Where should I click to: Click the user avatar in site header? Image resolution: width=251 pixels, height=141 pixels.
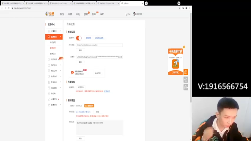(134, 14)
